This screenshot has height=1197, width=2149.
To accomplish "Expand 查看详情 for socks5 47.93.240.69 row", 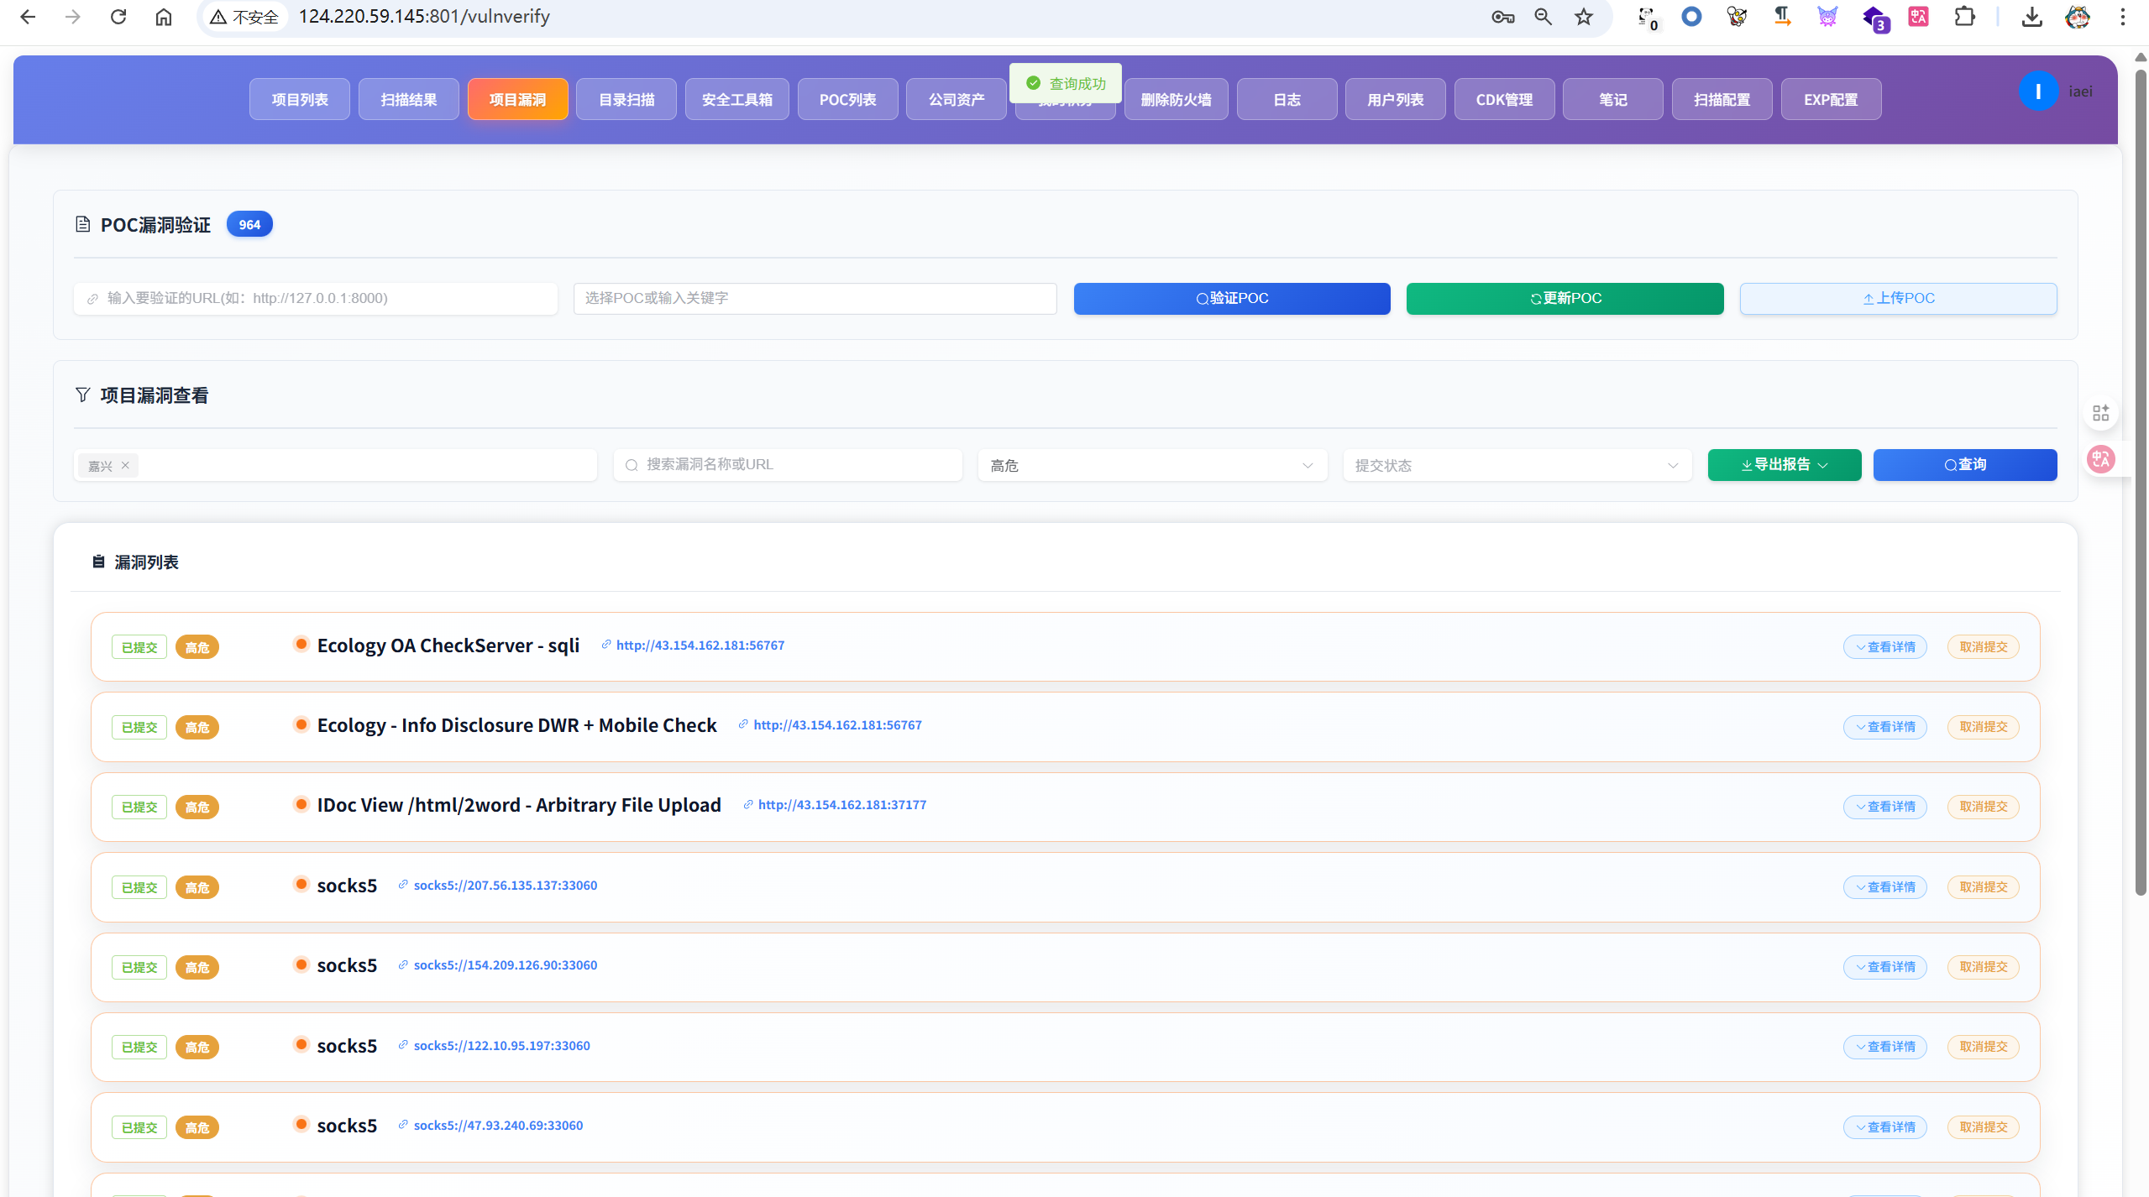I will pos(1885,1127).
